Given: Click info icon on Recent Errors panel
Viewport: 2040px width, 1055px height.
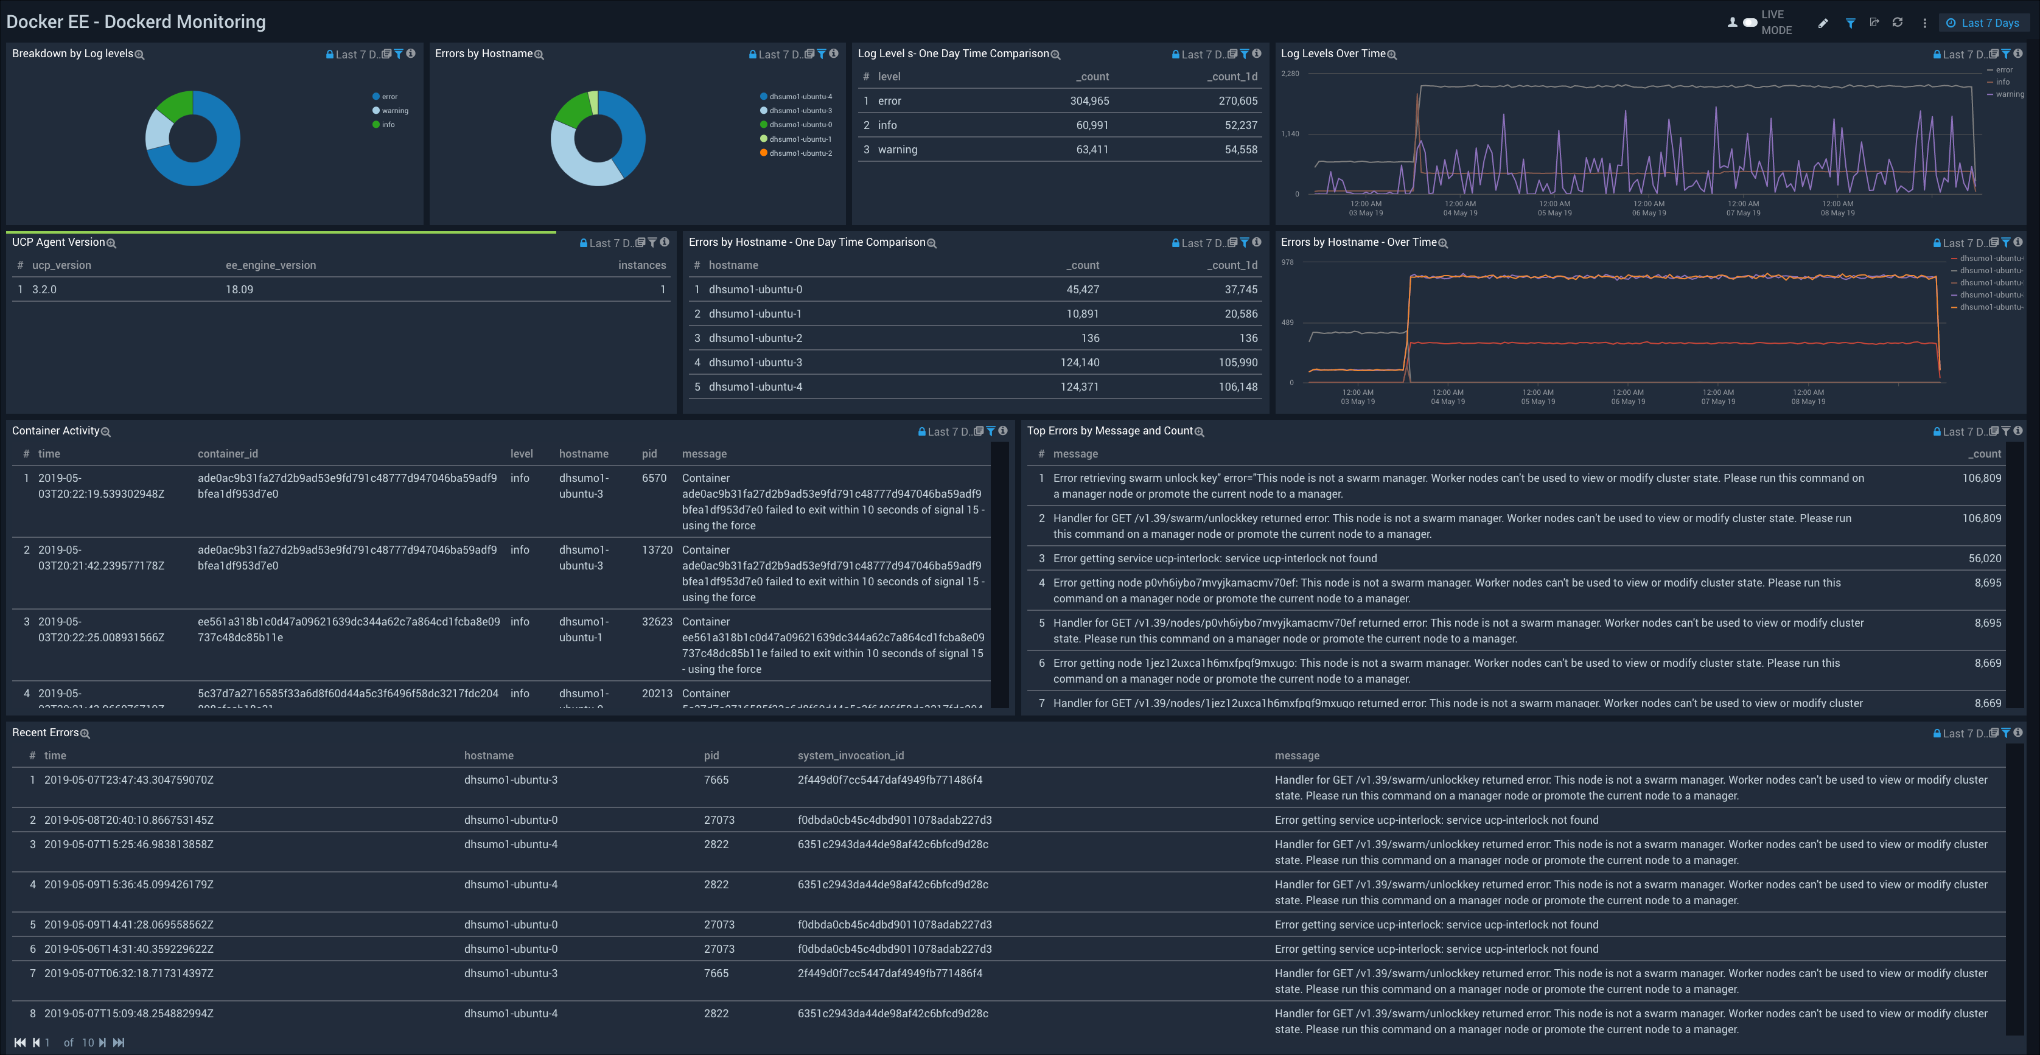Looking at the screenshot, I should coord(2018,732).
